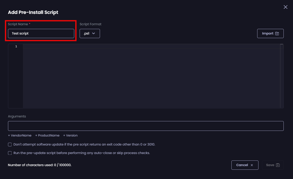Add the ProductName placeholder to arguments
This screenshot has height=179, width=293.
click(47, 135)
